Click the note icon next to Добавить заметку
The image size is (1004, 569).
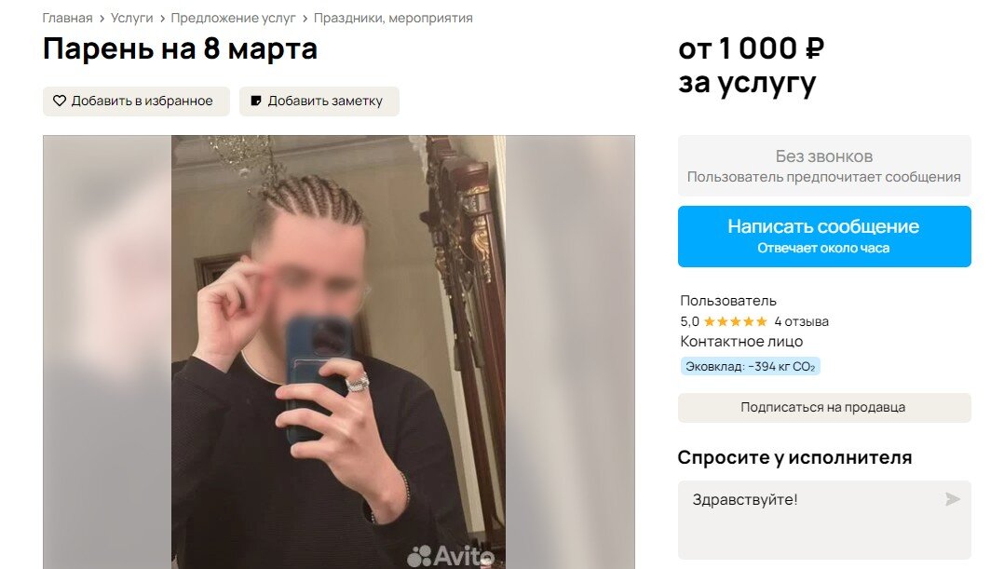tap(255, 101)
